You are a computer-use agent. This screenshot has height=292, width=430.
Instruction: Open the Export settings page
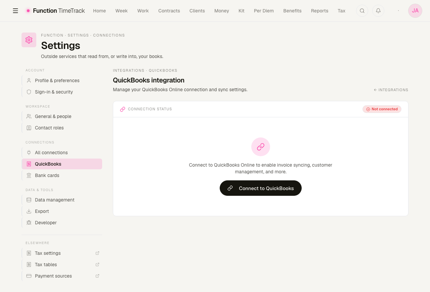pos(62,211)
